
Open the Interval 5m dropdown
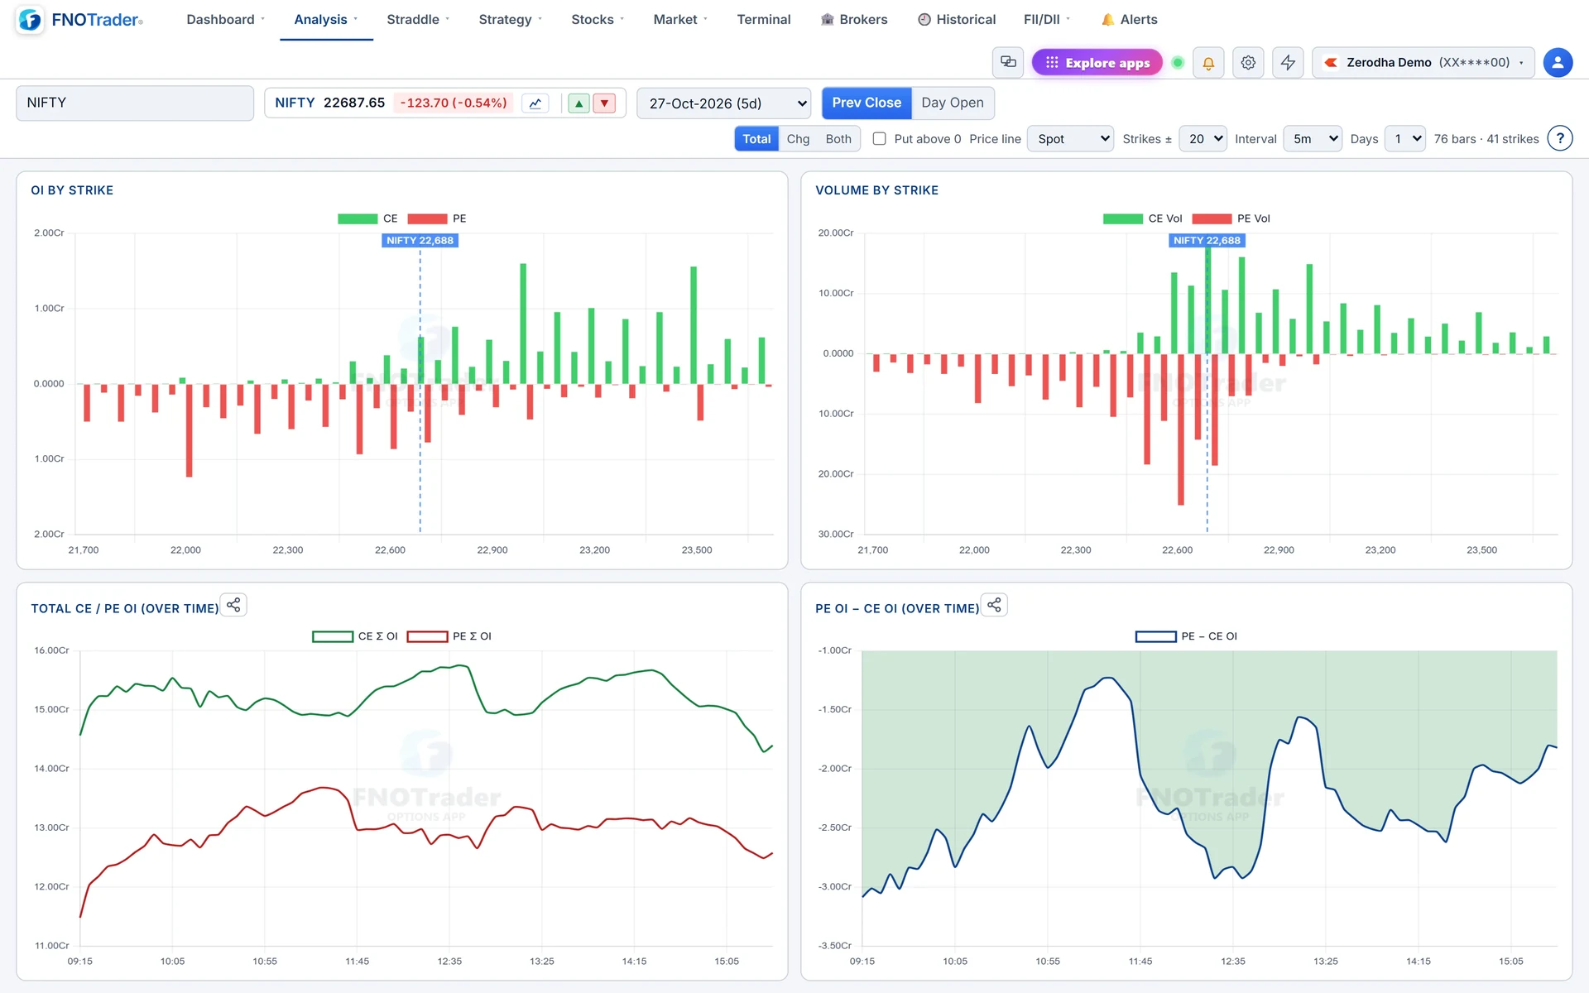(x=1313, y=138)
